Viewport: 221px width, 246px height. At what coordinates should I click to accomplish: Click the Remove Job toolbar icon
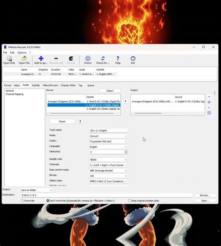[56, 60]
